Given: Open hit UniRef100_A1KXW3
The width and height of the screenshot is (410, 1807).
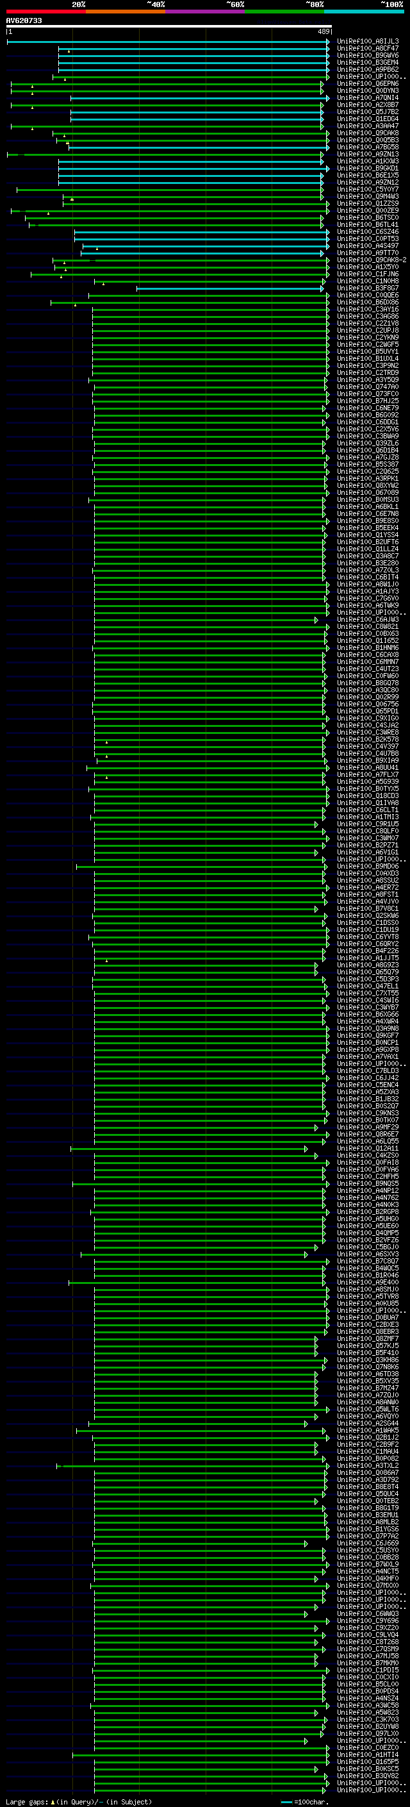Looking at the screenshot, I should click(368, 162).
